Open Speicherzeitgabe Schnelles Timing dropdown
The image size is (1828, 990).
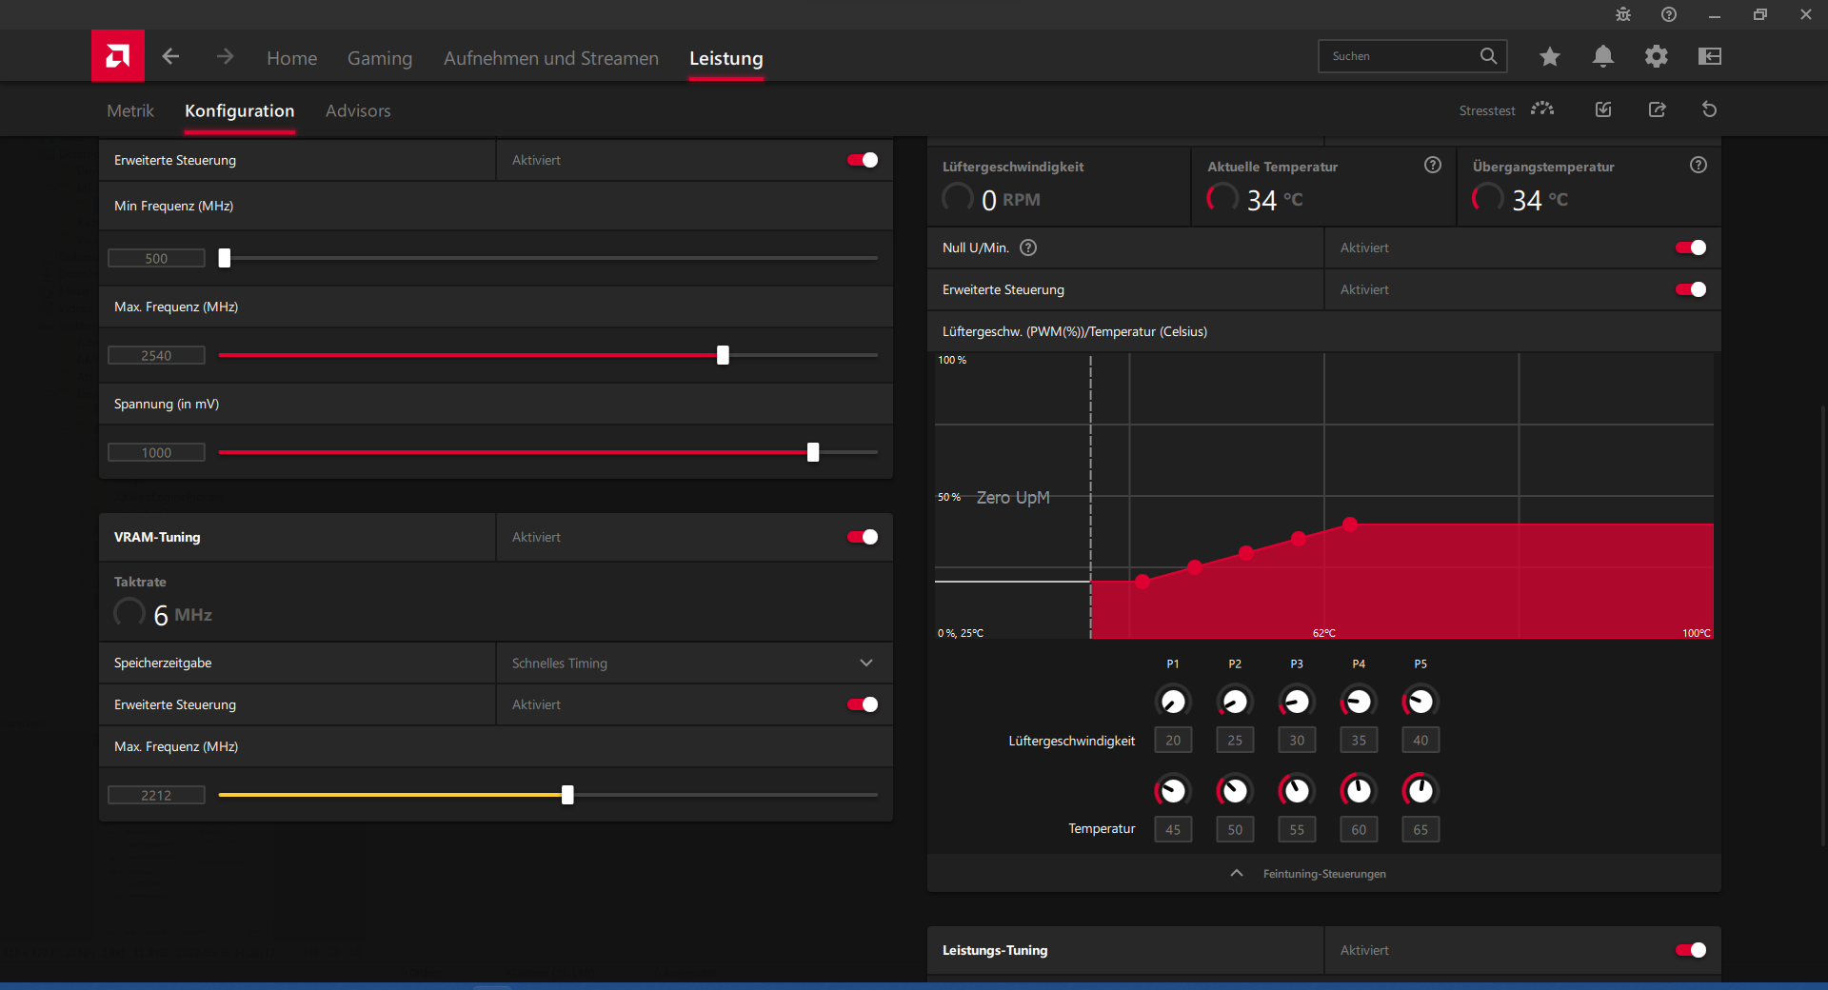pyautogui.click(x=694, y=663)
